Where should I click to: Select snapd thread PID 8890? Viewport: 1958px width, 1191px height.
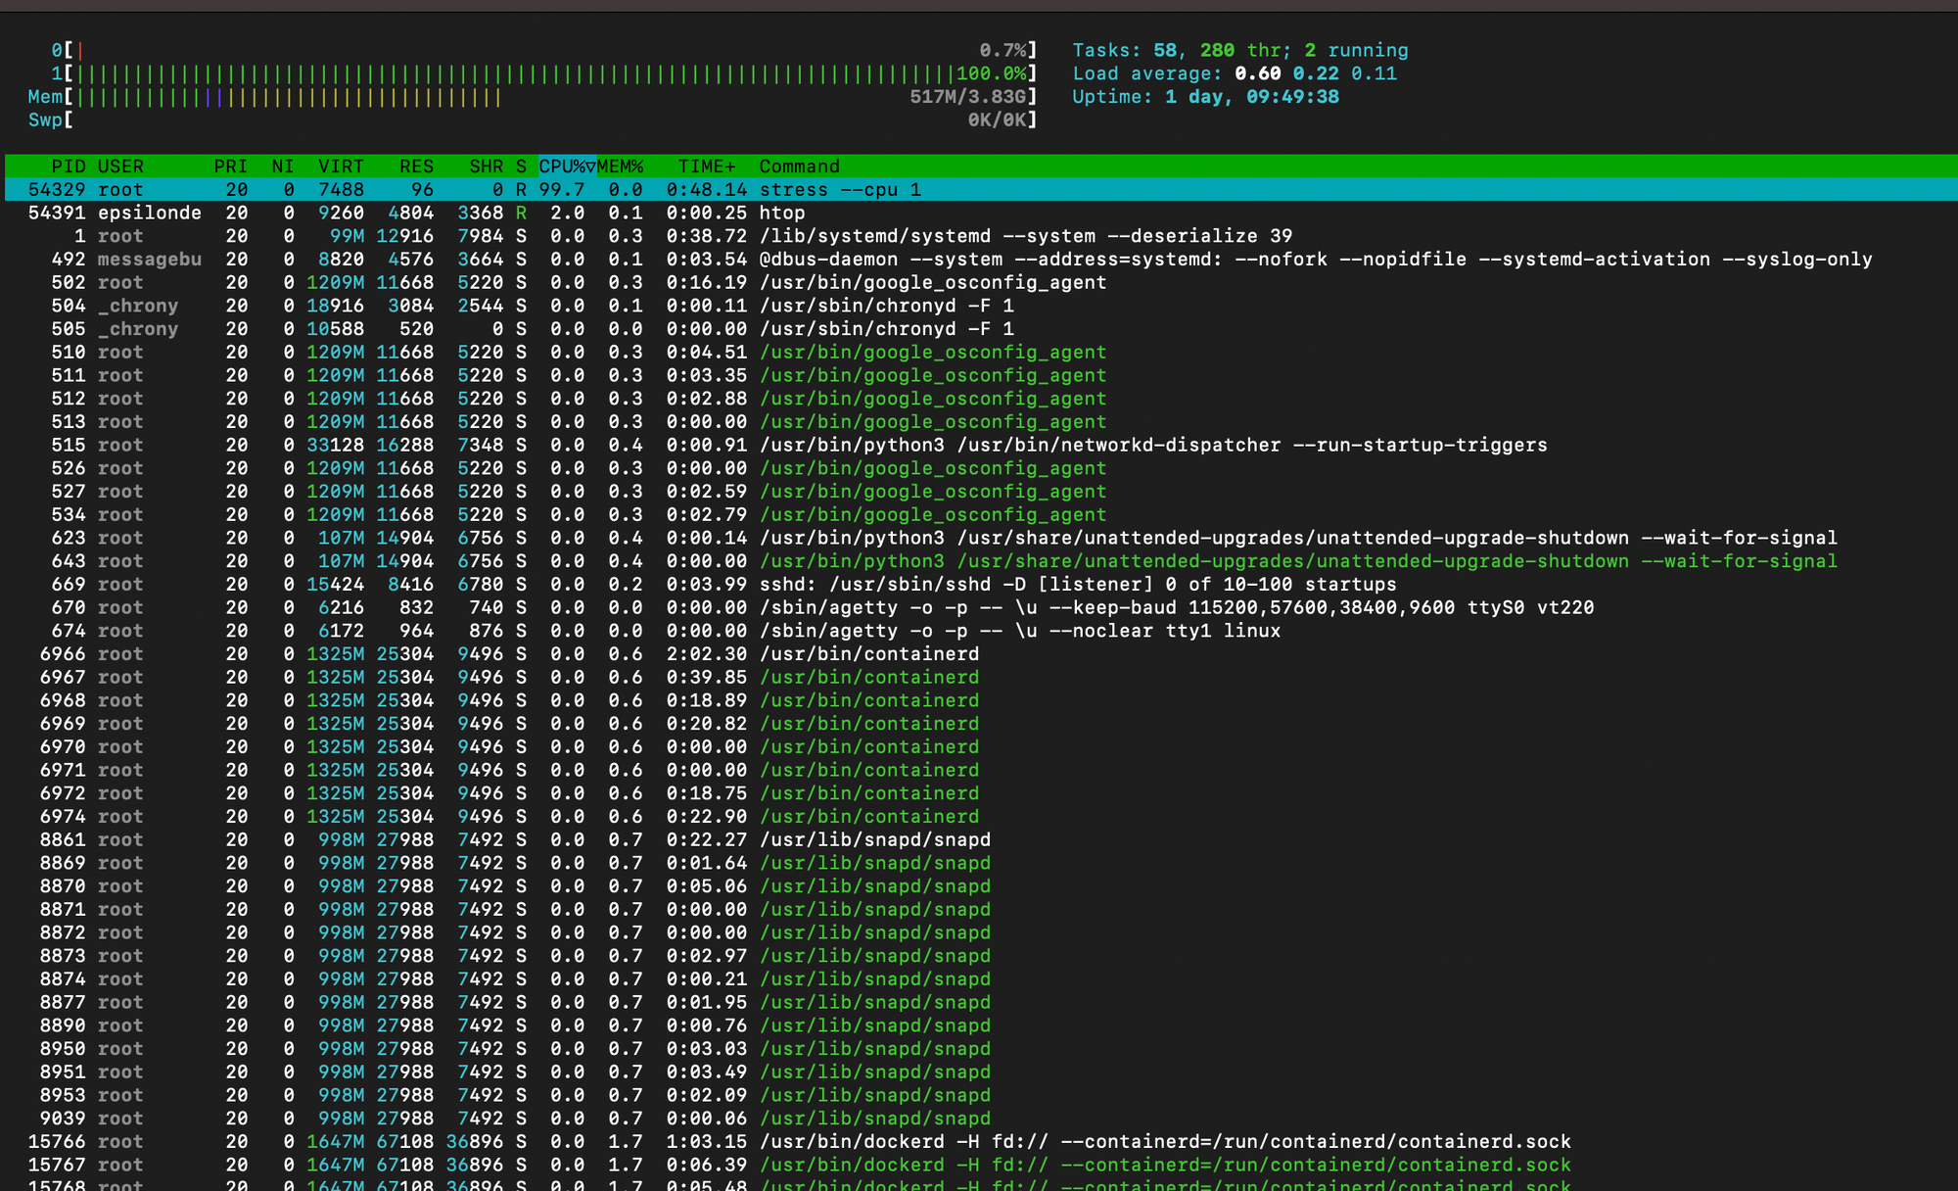981,1025
